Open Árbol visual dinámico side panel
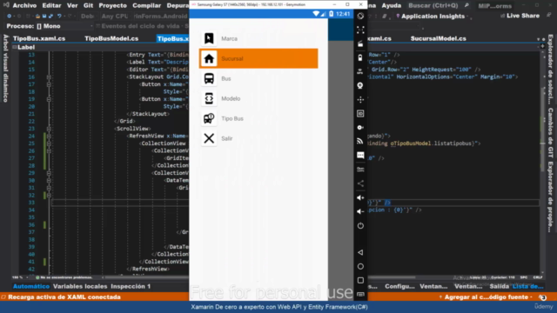Image resolution: width=557 pixels, height=313 pixels. [x=5, y=68]
